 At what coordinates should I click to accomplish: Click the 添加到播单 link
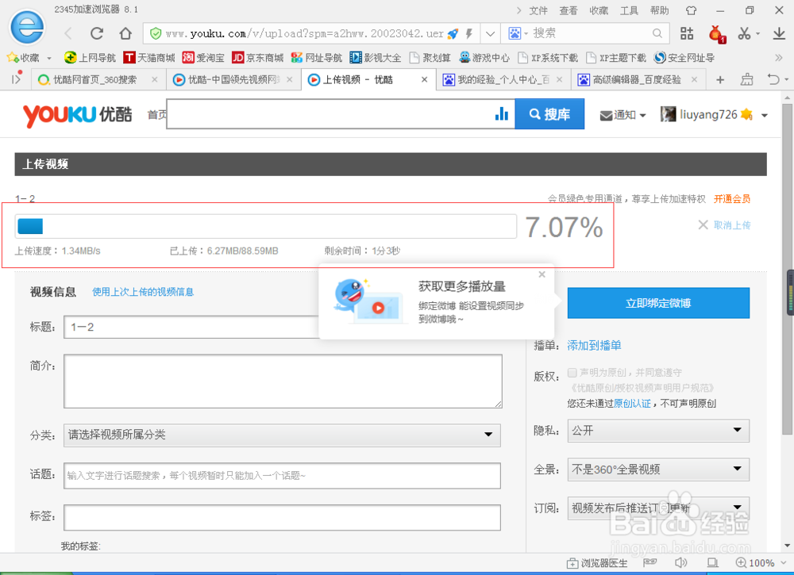(594, 346)
